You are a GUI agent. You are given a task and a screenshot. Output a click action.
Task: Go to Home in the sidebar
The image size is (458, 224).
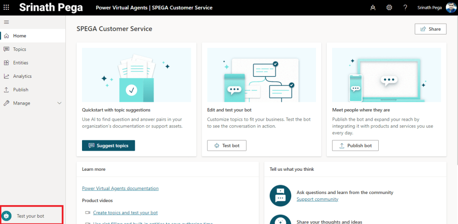(20, 36)
